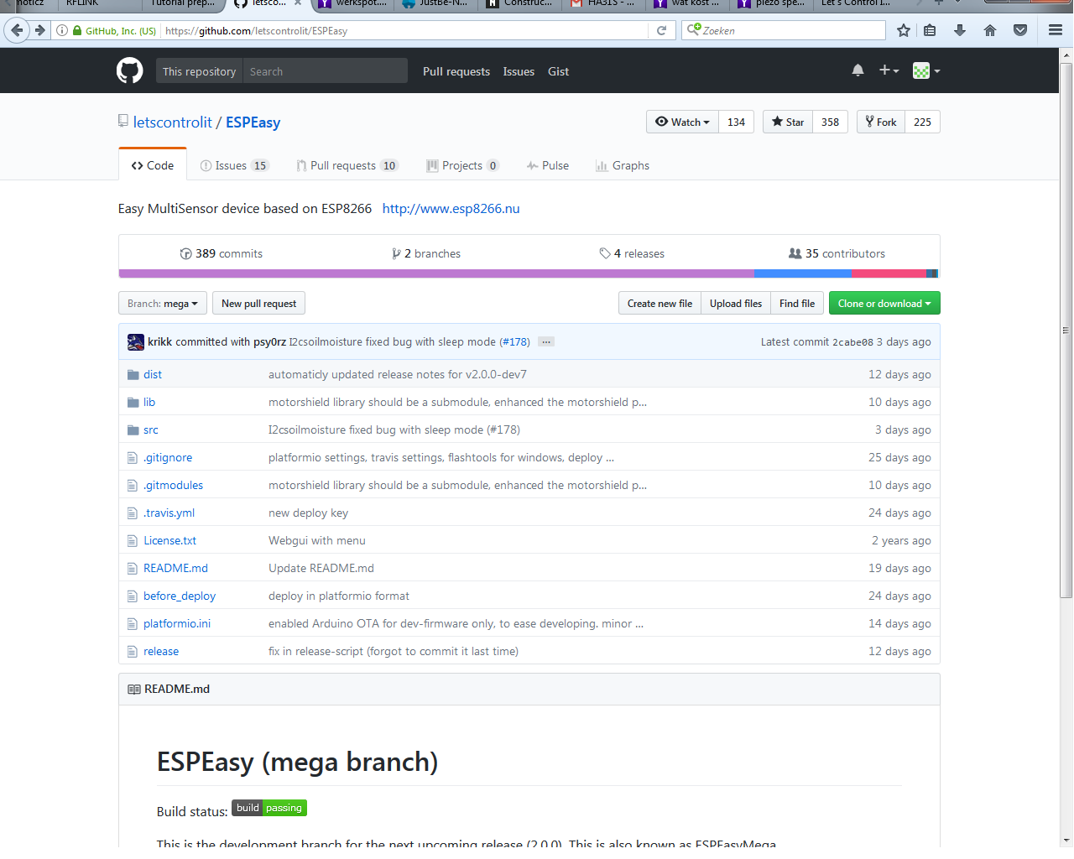Click the browser forward arrow
Viewport: 1074px width, 859px height.
pyautogui.click(x=39, y=30)
